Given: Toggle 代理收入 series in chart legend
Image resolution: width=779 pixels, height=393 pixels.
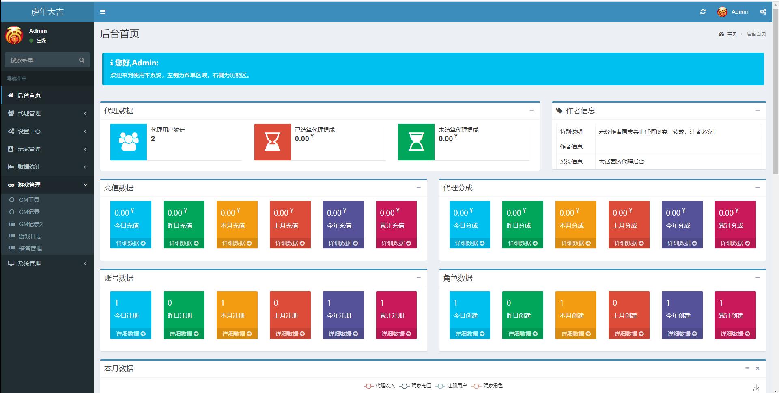Looking at the screenshot, I should point(379,386).
